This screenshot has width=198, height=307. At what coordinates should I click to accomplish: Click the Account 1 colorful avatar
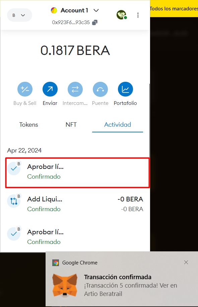(54, 10)
